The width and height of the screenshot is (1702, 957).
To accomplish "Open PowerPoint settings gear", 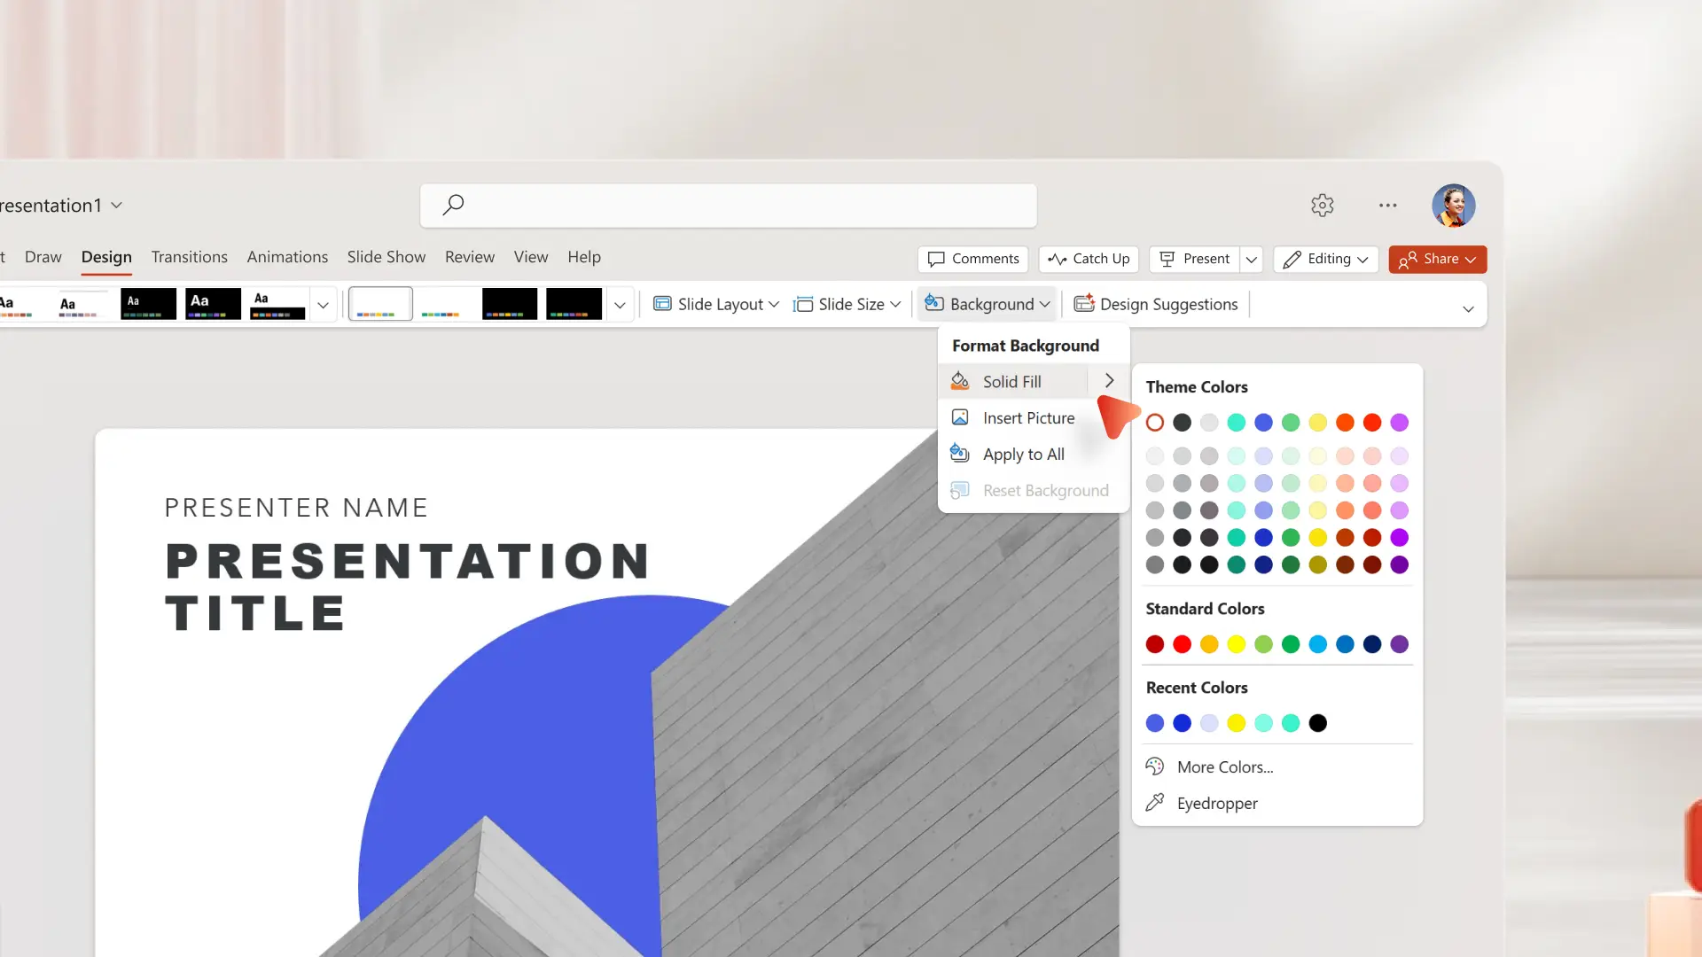I will pyautogui.click(x=1323, y=205).
